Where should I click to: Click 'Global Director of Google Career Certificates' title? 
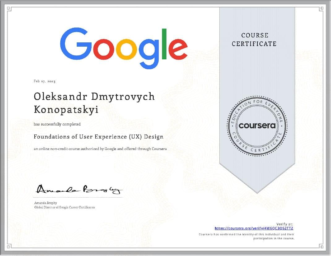click(64, 207)
